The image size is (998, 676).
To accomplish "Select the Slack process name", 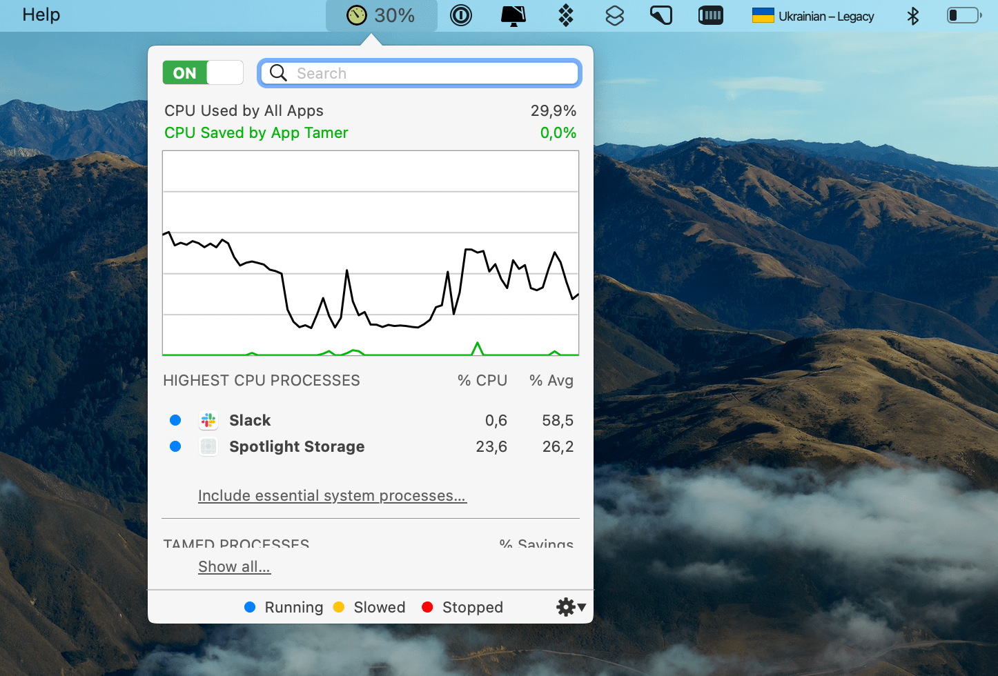I will pyautogui.click(x=250, y=420).
